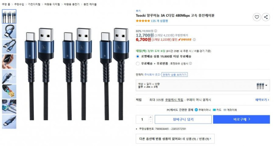Select second thumbnail showing coiled cable
Viewport: 274px width, 146px height.
click(x=9, y=31)
